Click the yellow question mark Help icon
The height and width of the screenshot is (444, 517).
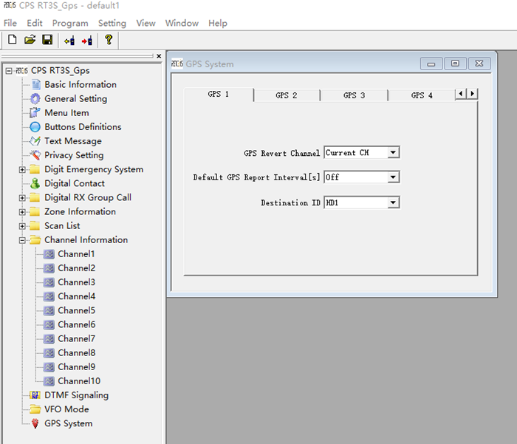[109, 40]
